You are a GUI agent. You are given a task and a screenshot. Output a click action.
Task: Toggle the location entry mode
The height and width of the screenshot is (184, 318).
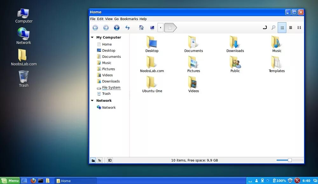pos(265,28)
